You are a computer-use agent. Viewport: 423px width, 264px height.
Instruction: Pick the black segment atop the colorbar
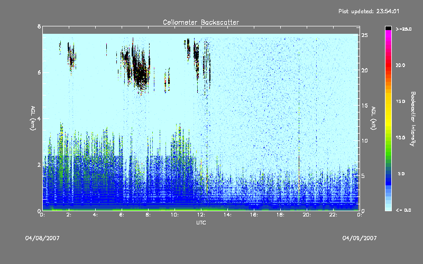pos(388,28)
